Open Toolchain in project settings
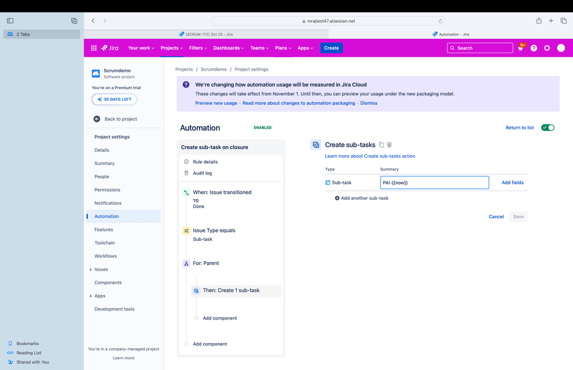This screenshot has width=573, height=370. coord(104,243)
